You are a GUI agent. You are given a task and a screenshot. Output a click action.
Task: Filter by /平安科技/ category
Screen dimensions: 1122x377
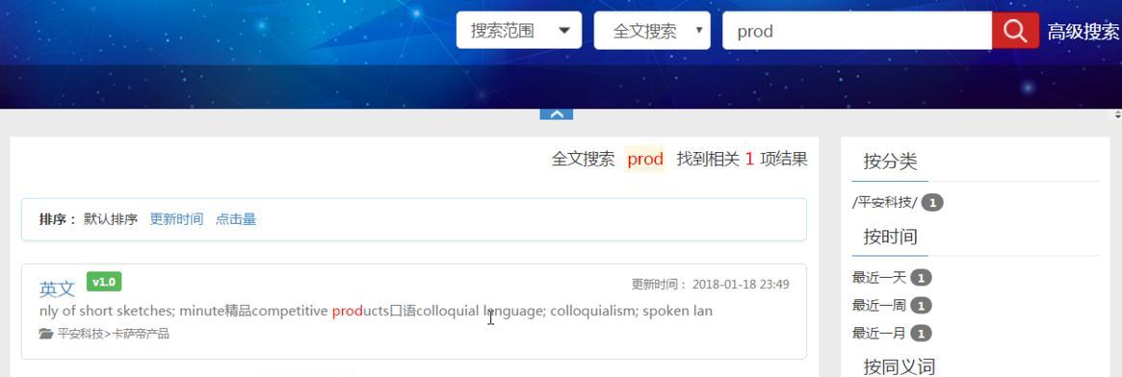pos(884,203)
